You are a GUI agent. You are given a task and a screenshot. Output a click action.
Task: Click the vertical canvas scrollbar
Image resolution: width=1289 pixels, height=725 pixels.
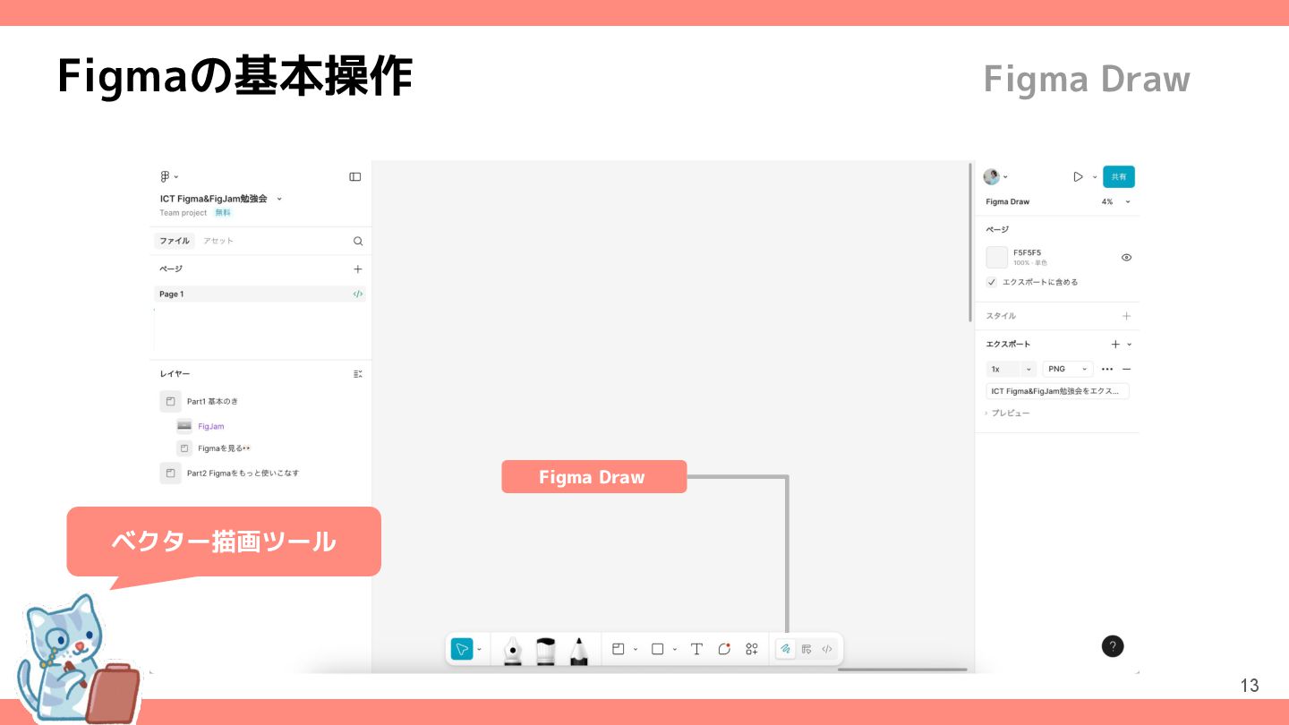[970, 242]
